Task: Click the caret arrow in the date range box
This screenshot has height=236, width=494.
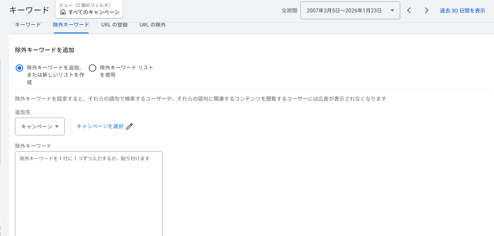Action: click(392, 10)
